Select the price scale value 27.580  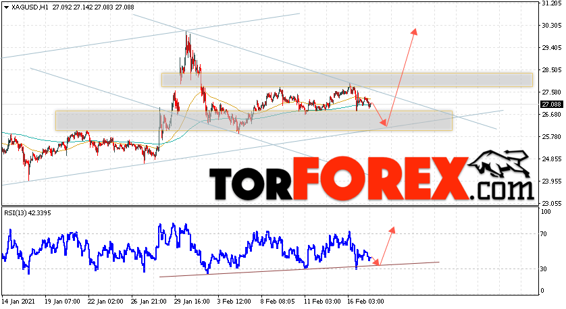(551, 92)
